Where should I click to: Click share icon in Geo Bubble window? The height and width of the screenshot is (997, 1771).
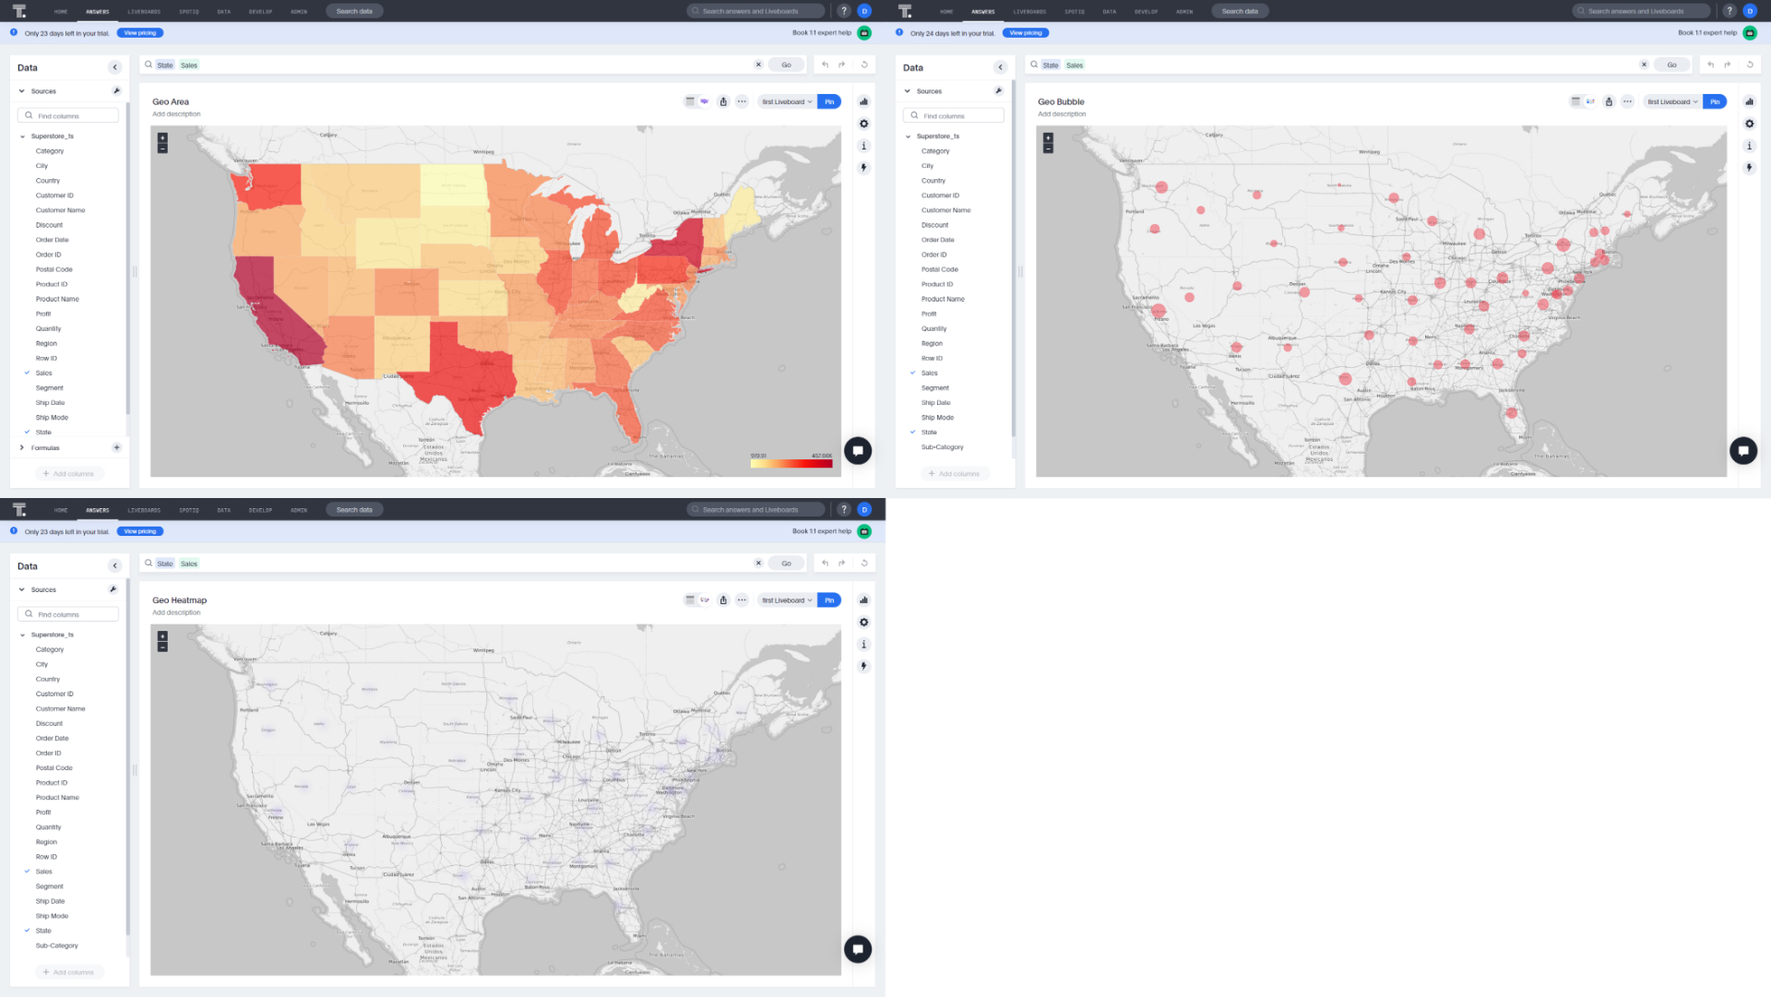point(1609,101)
